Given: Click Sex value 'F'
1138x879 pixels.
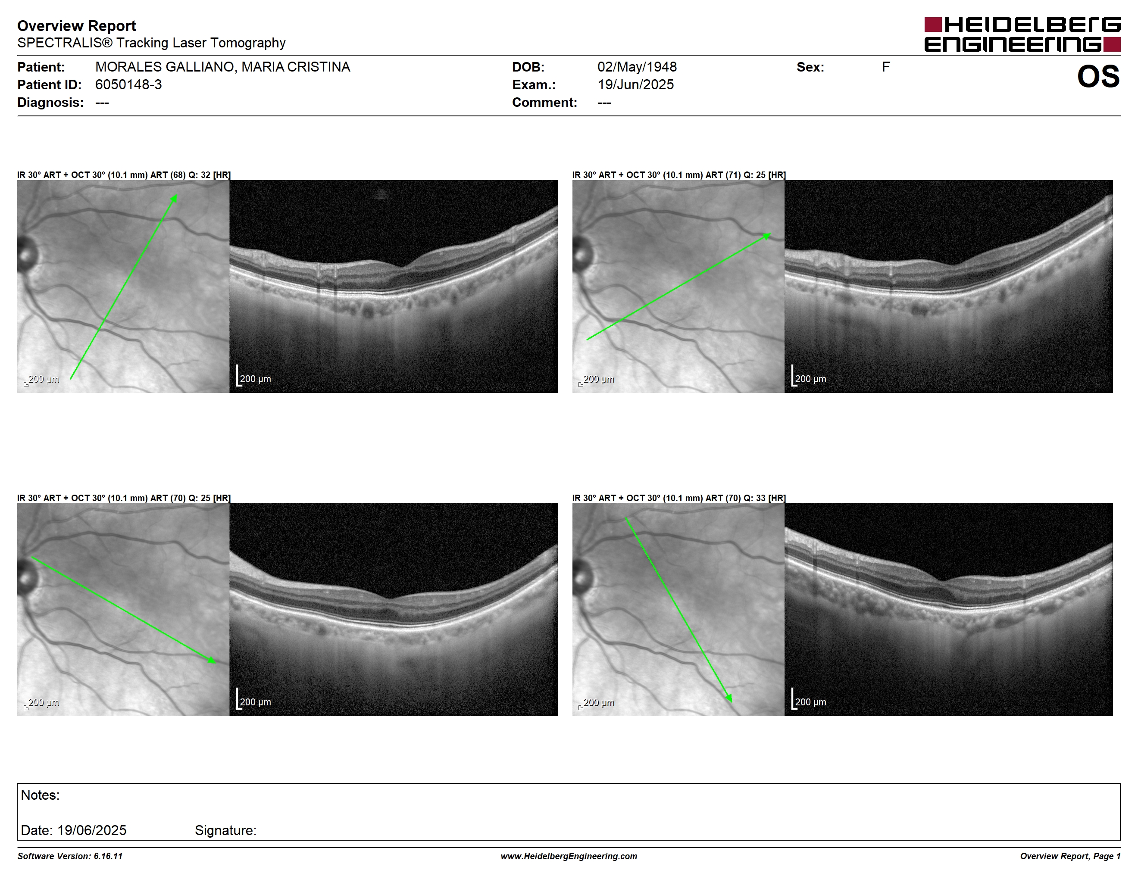Looking at the screenshot, I should point(886,67).
